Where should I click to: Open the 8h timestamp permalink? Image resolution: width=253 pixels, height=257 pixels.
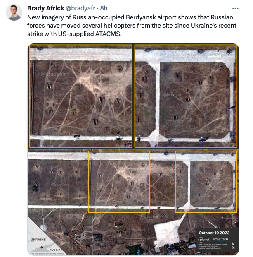(x=104, y=8)
